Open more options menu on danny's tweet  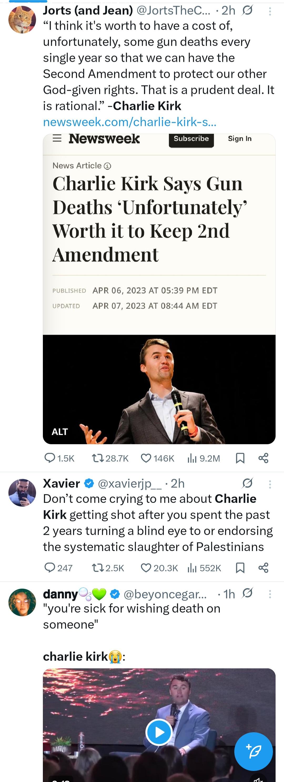click(x=270, y=594)
